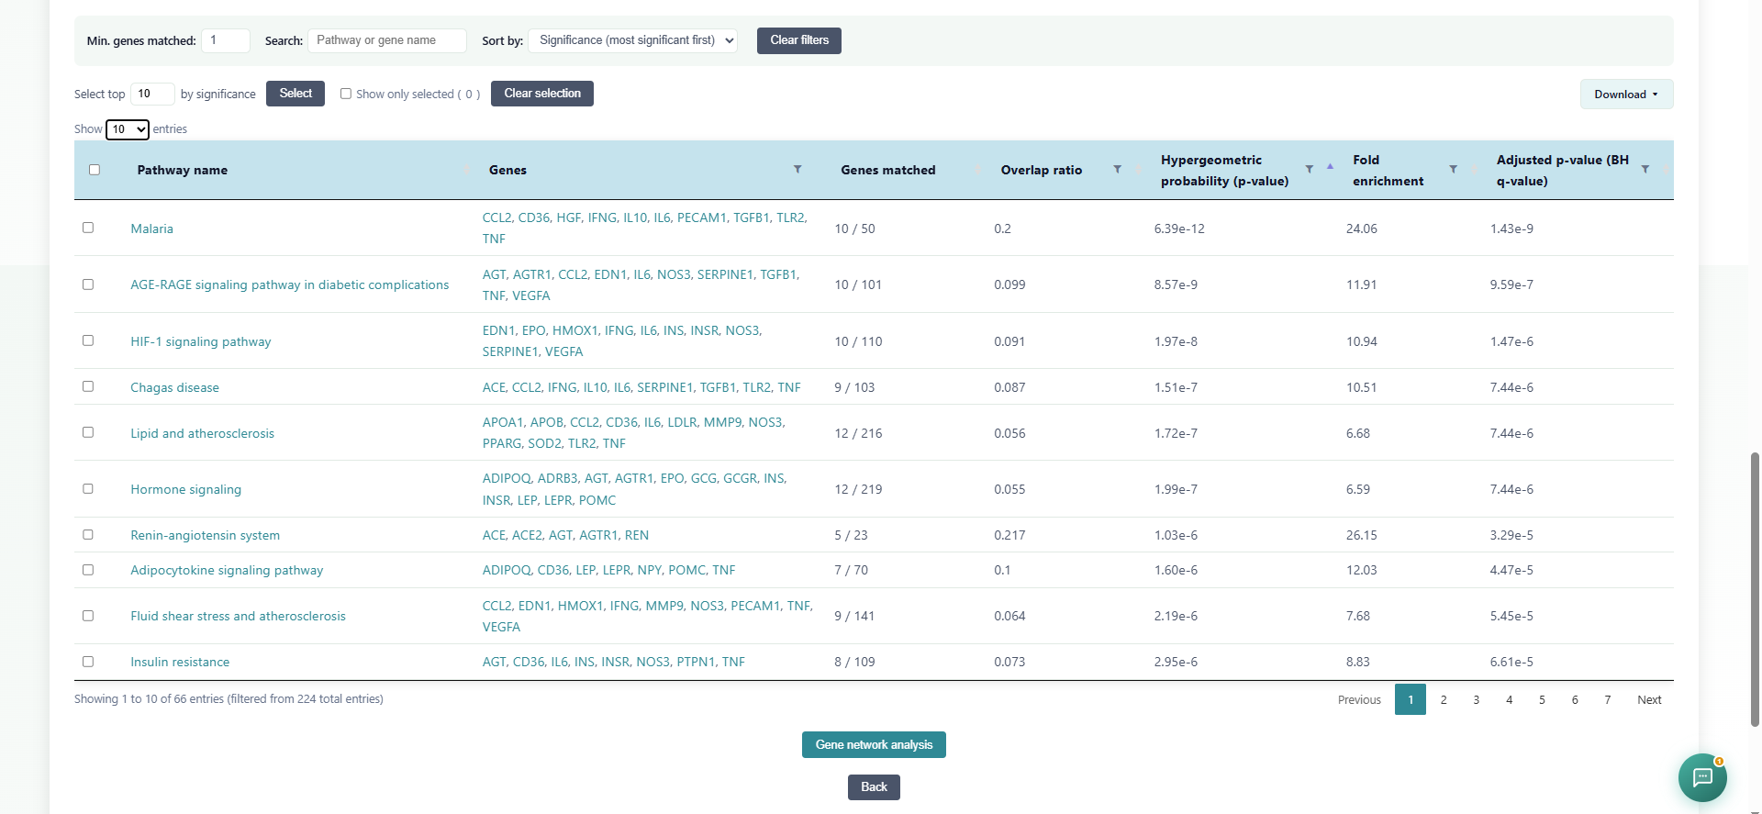Image resolution: width=1762 pixels, height=814 pixels.
Task: Toggle the select-all checkbox in table header
Action: pos(95,170)
